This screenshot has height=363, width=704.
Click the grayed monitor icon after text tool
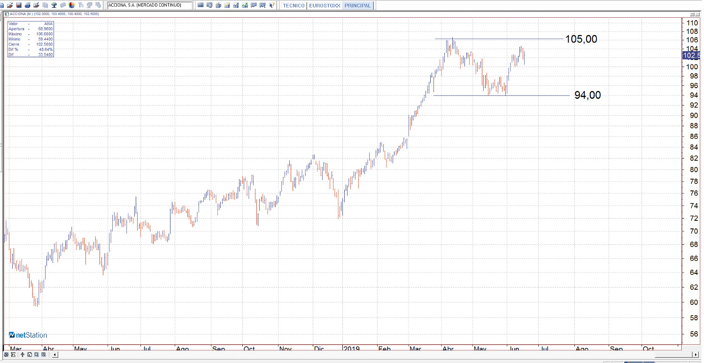click(89, 5)
